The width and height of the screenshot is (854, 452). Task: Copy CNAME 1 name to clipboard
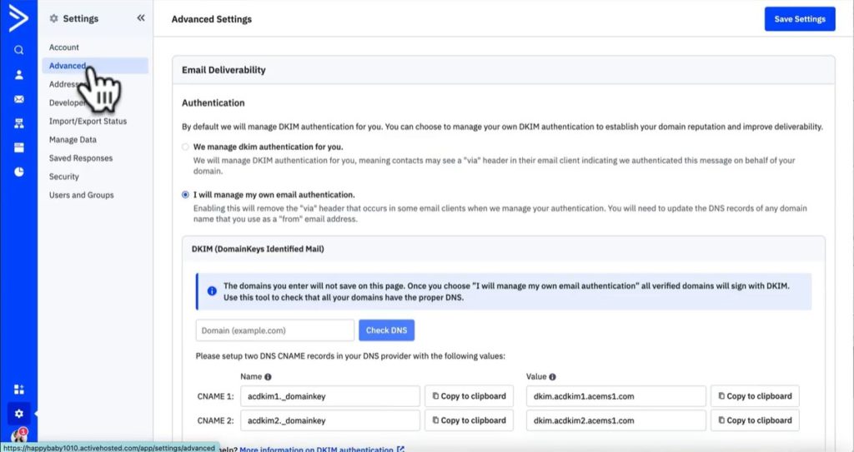pyautogui.click(x=469, y=396)
